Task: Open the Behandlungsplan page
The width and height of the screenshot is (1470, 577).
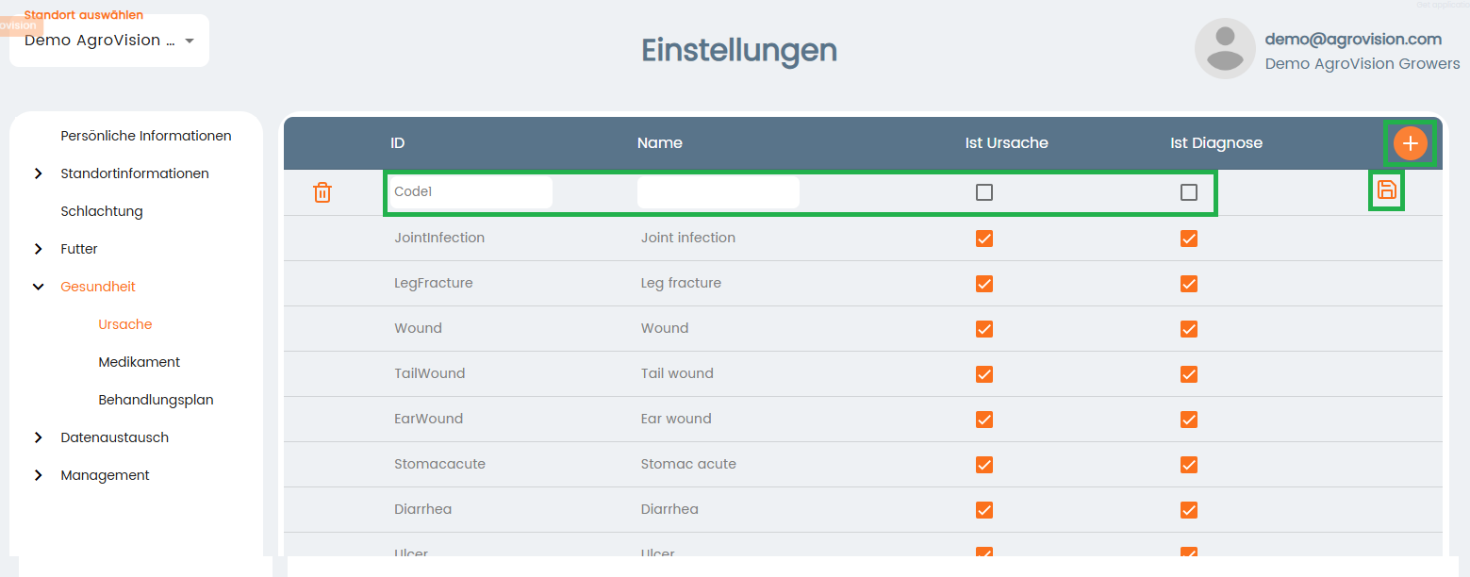Action: pos(156,400)
